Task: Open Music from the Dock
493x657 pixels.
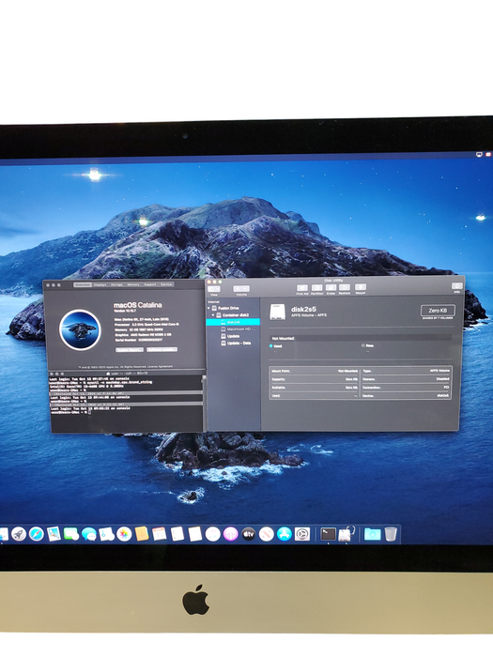Action: click(213, 534)
